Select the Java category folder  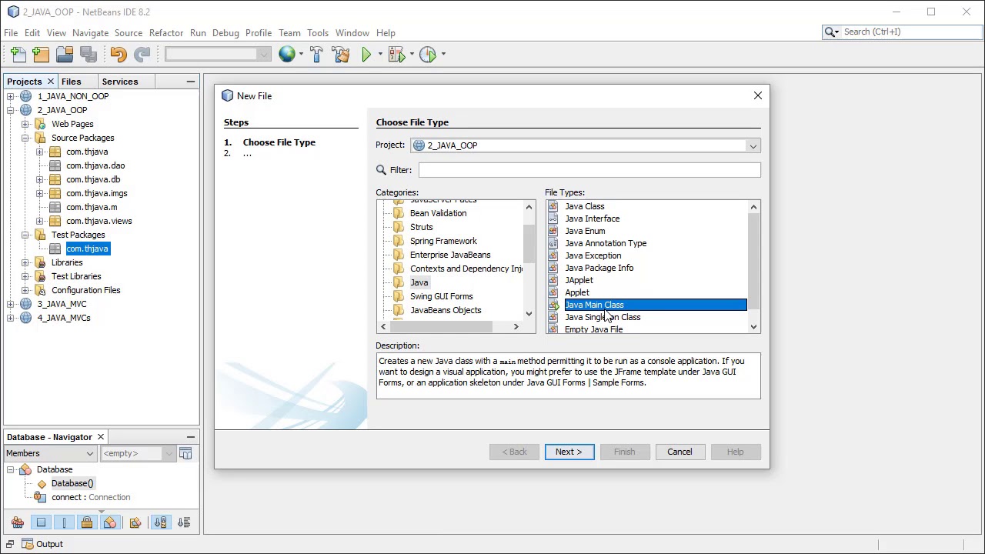click(x=419, y=282)
